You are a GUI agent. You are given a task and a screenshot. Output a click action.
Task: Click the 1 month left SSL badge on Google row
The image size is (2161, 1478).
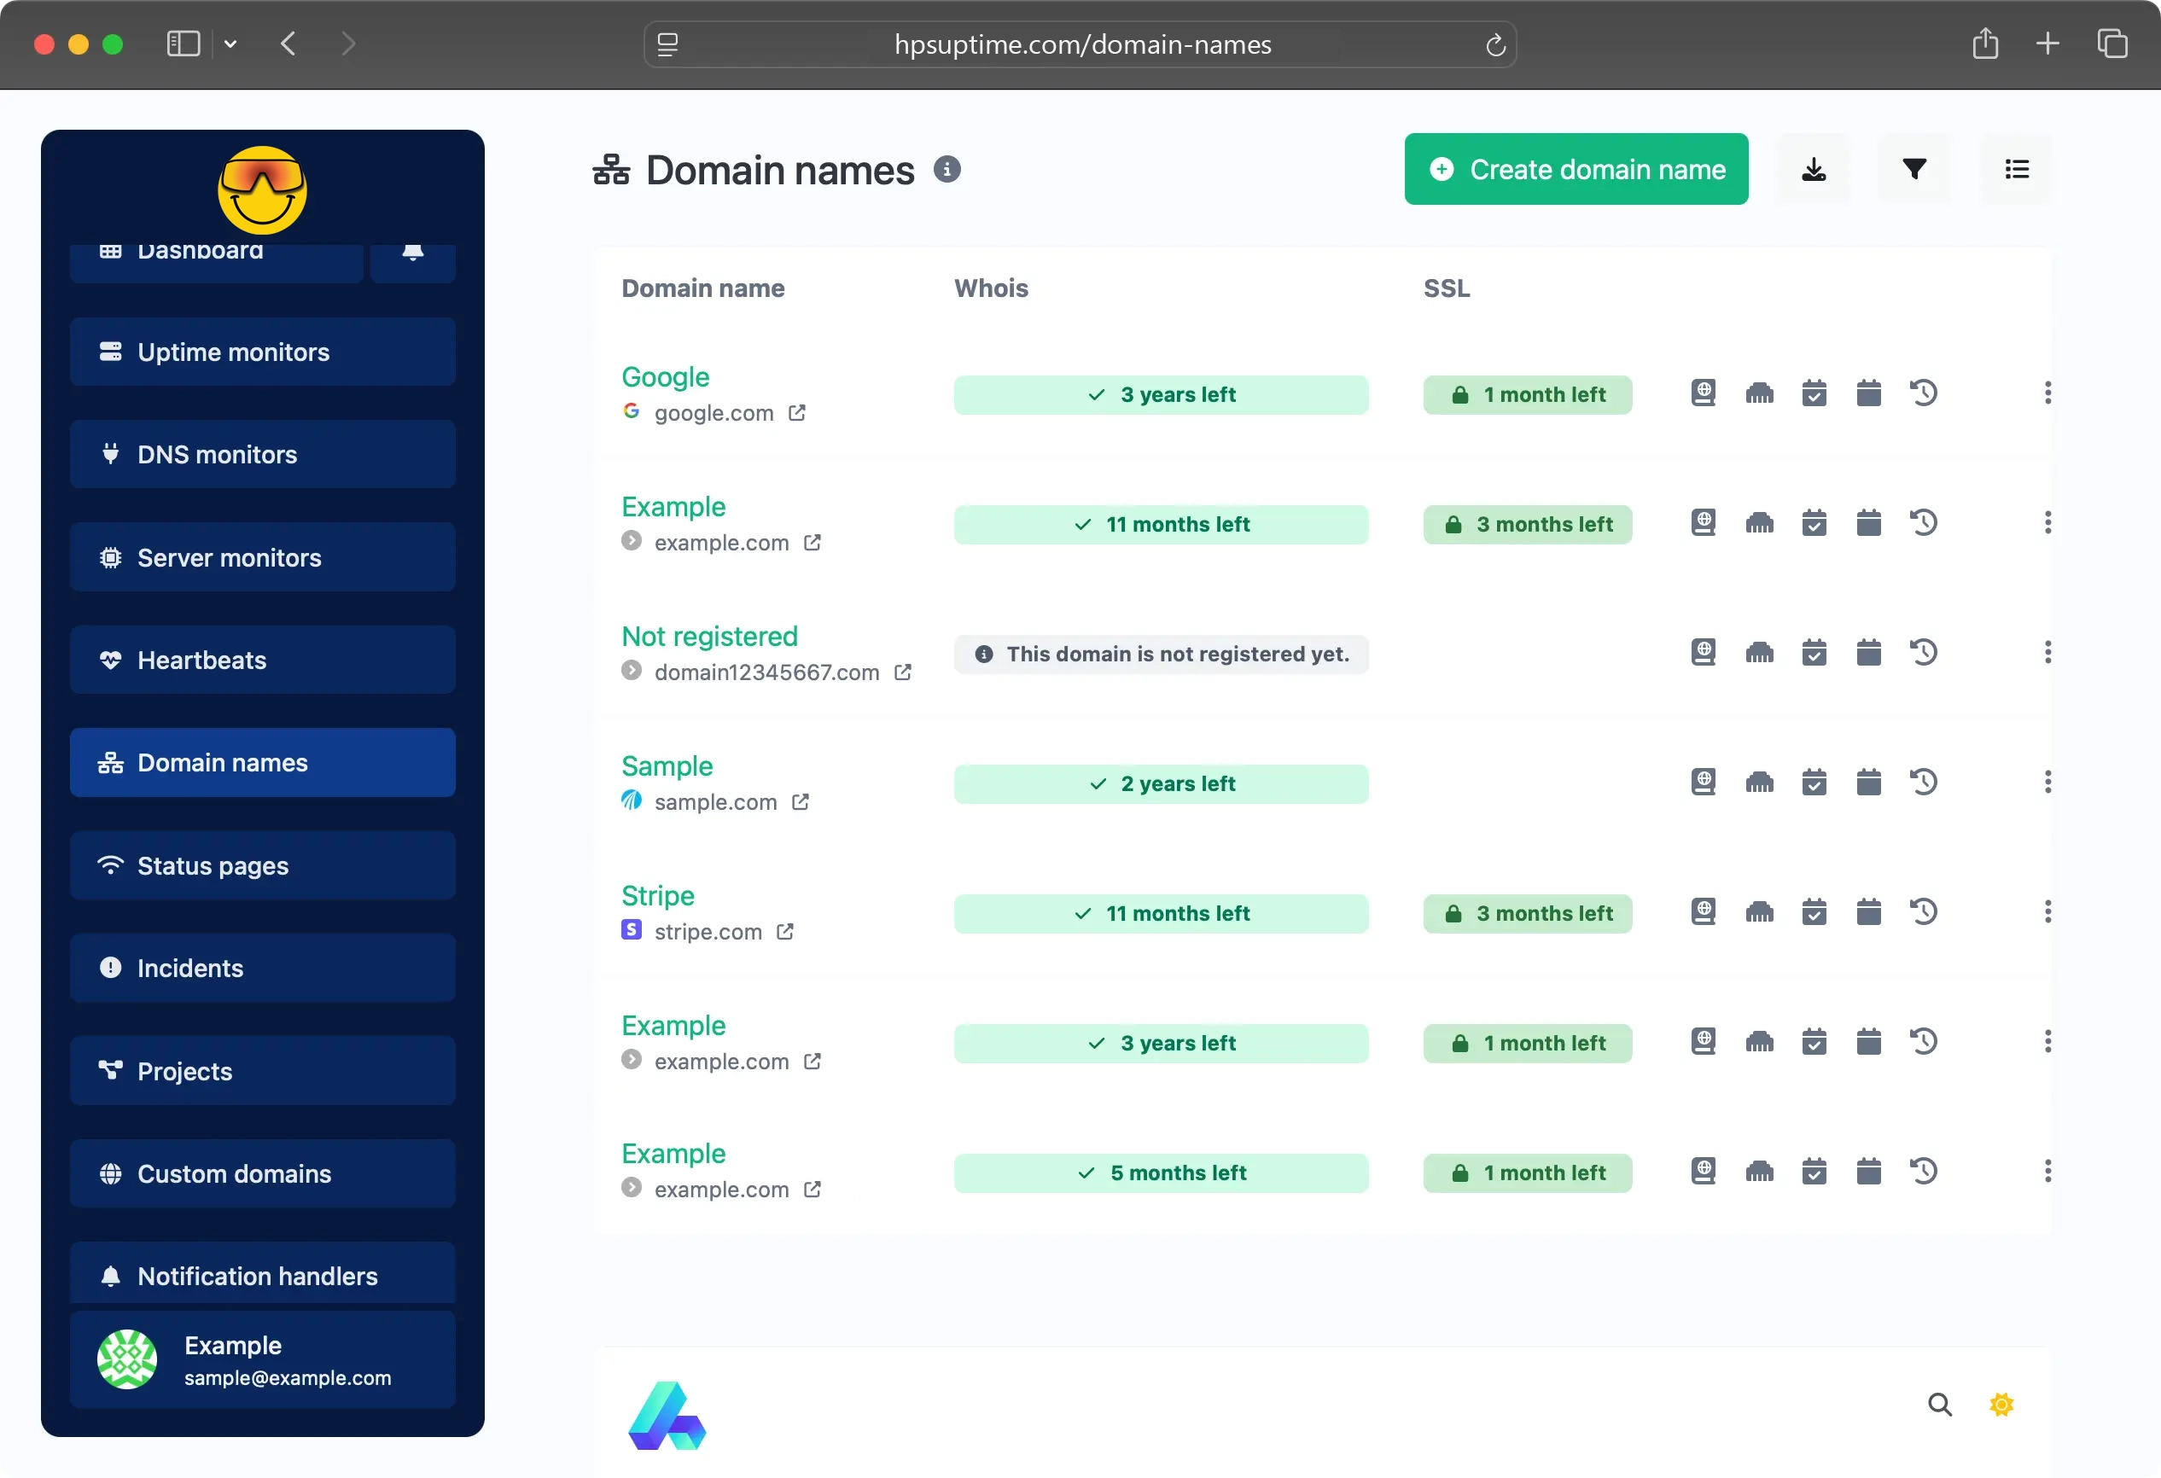point(1528,394)
